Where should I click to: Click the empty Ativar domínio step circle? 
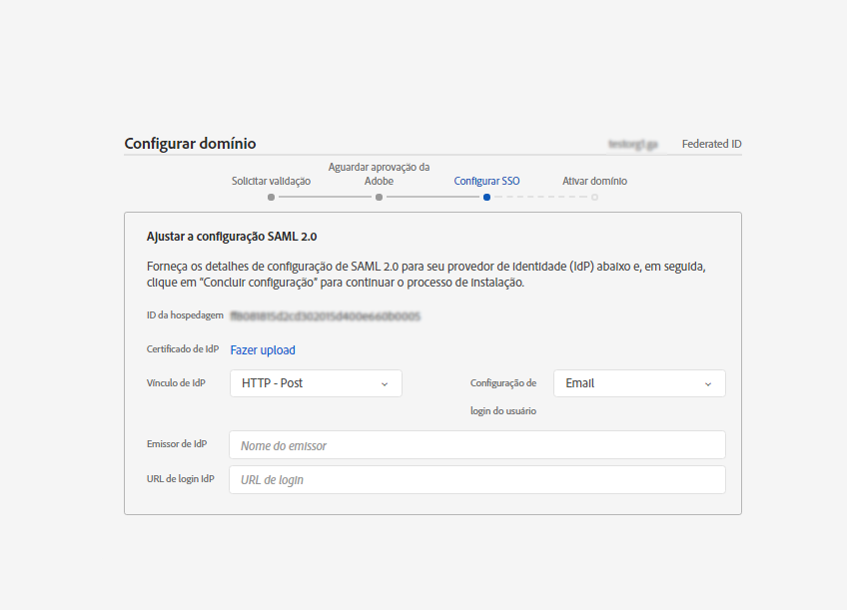(x=594, y=198)
